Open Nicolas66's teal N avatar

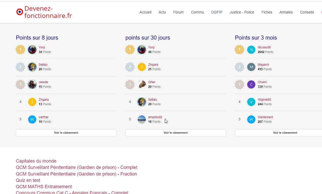[251, 50]
